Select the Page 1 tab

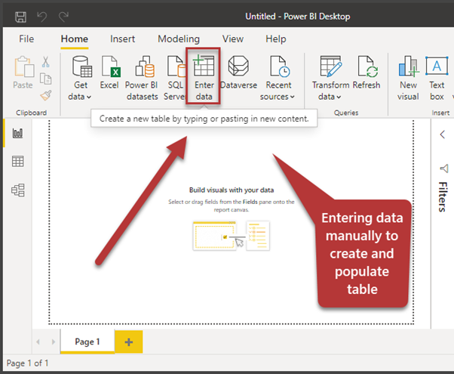(87, 342)
